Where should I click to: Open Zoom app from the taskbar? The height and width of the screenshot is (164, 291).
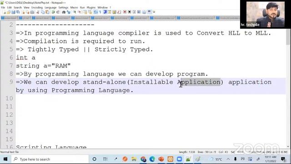179,159
